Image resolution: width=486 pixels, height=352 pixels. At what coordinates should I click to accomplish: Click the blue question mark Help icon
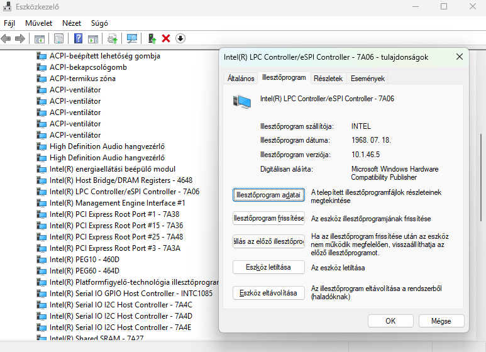tap(79, 39)
